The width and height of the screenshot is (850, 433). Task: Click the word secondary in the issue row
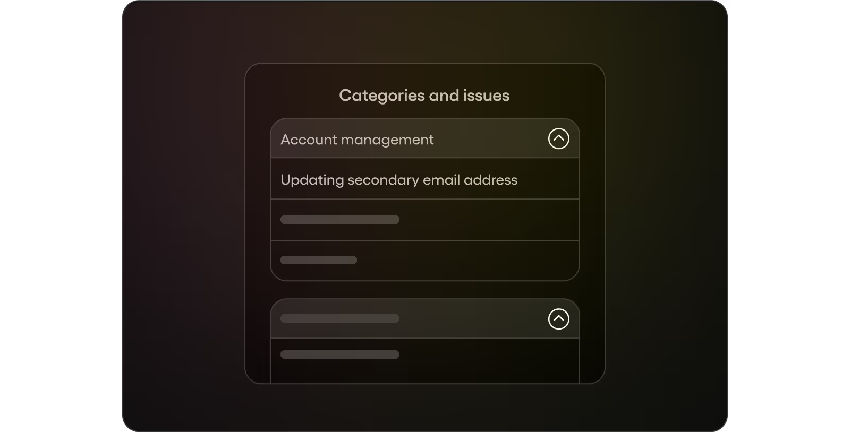pos(383,180)
